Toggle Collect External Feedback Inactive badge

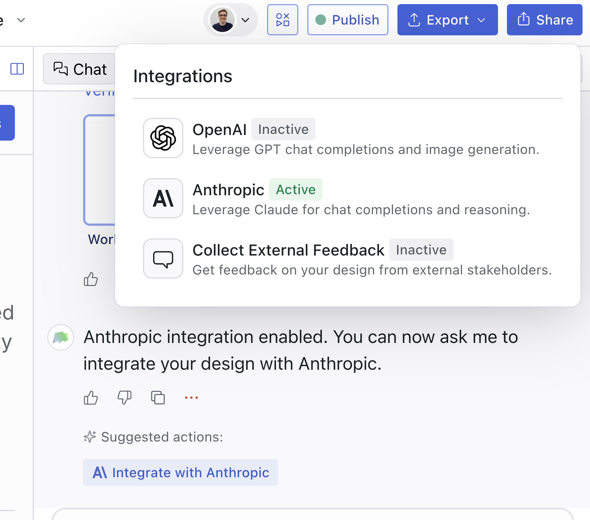click(421, 250)
